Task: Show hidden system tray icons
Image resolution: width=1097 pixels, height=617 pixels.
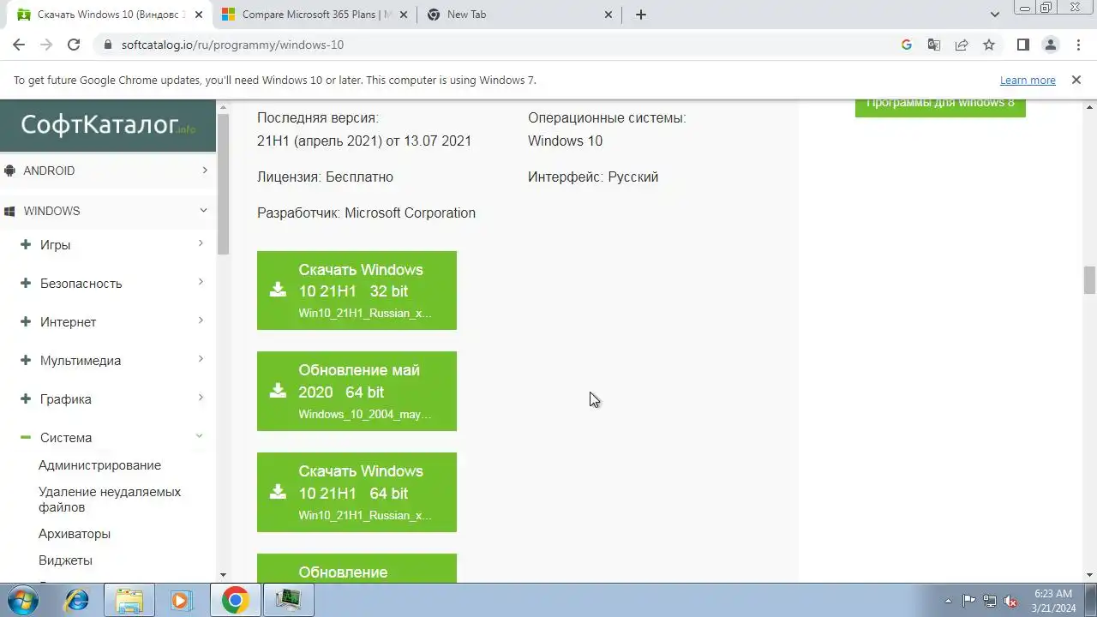Action: (948, 601)
